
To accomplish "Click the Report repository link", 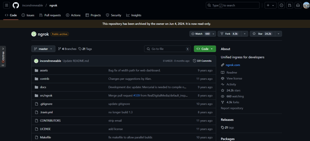I will tap(232, 108).
